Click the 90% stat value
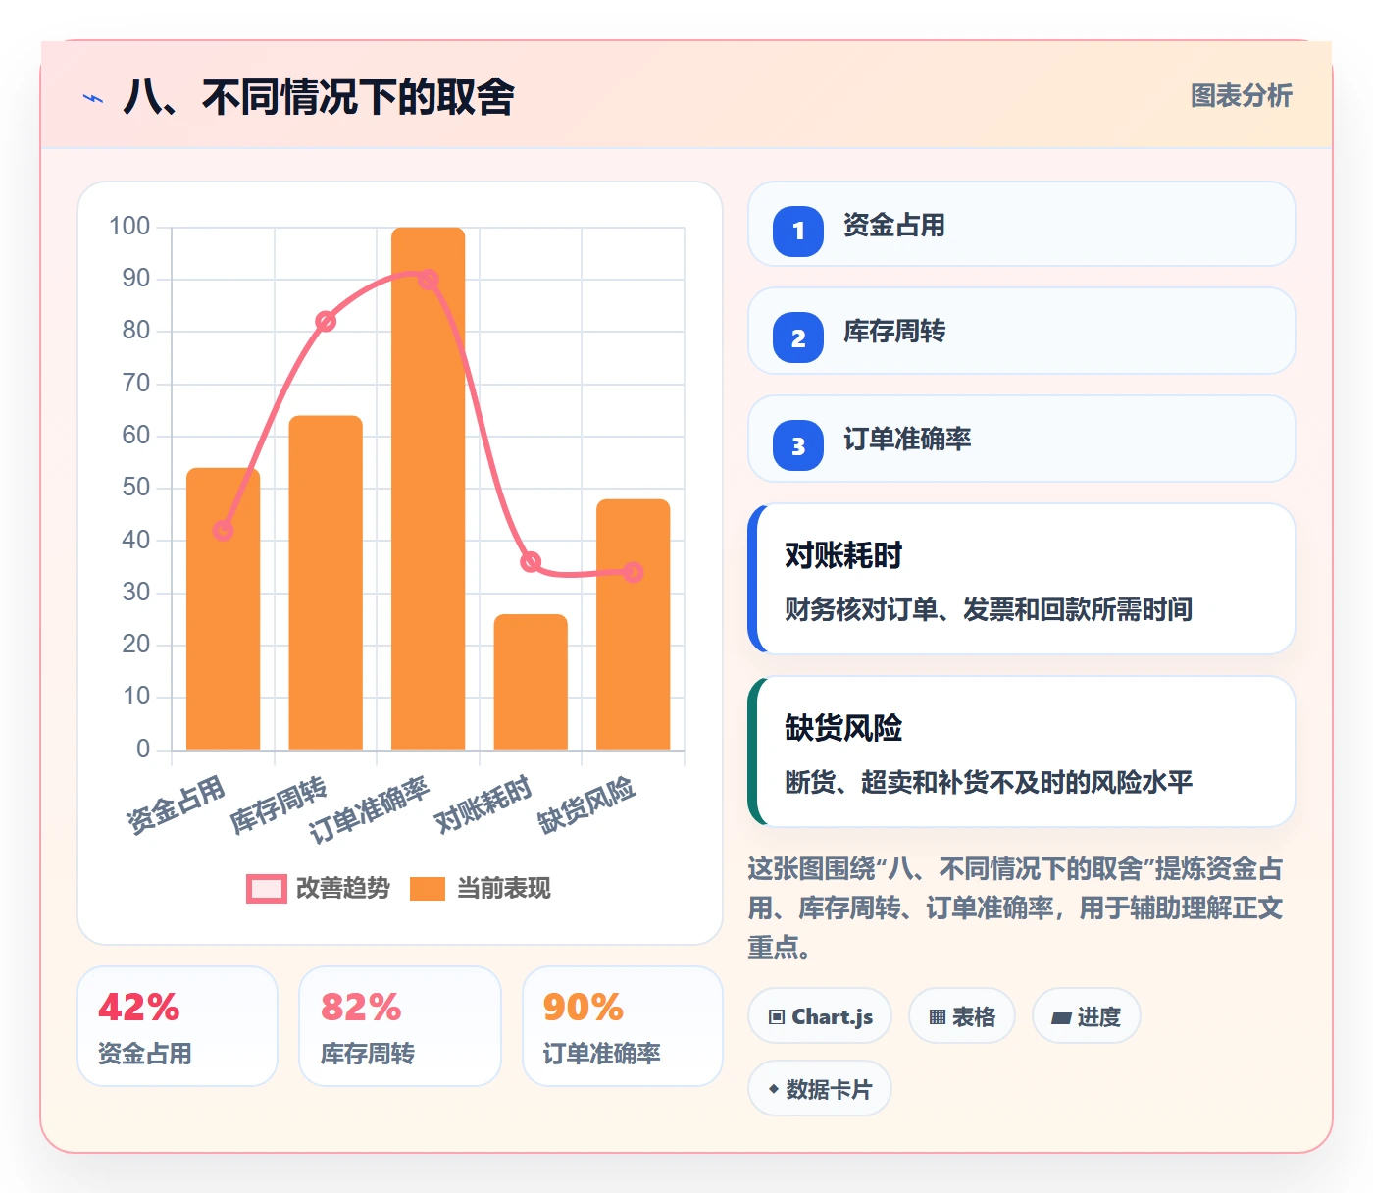1373x1193 pixels. click(584, 1008)
